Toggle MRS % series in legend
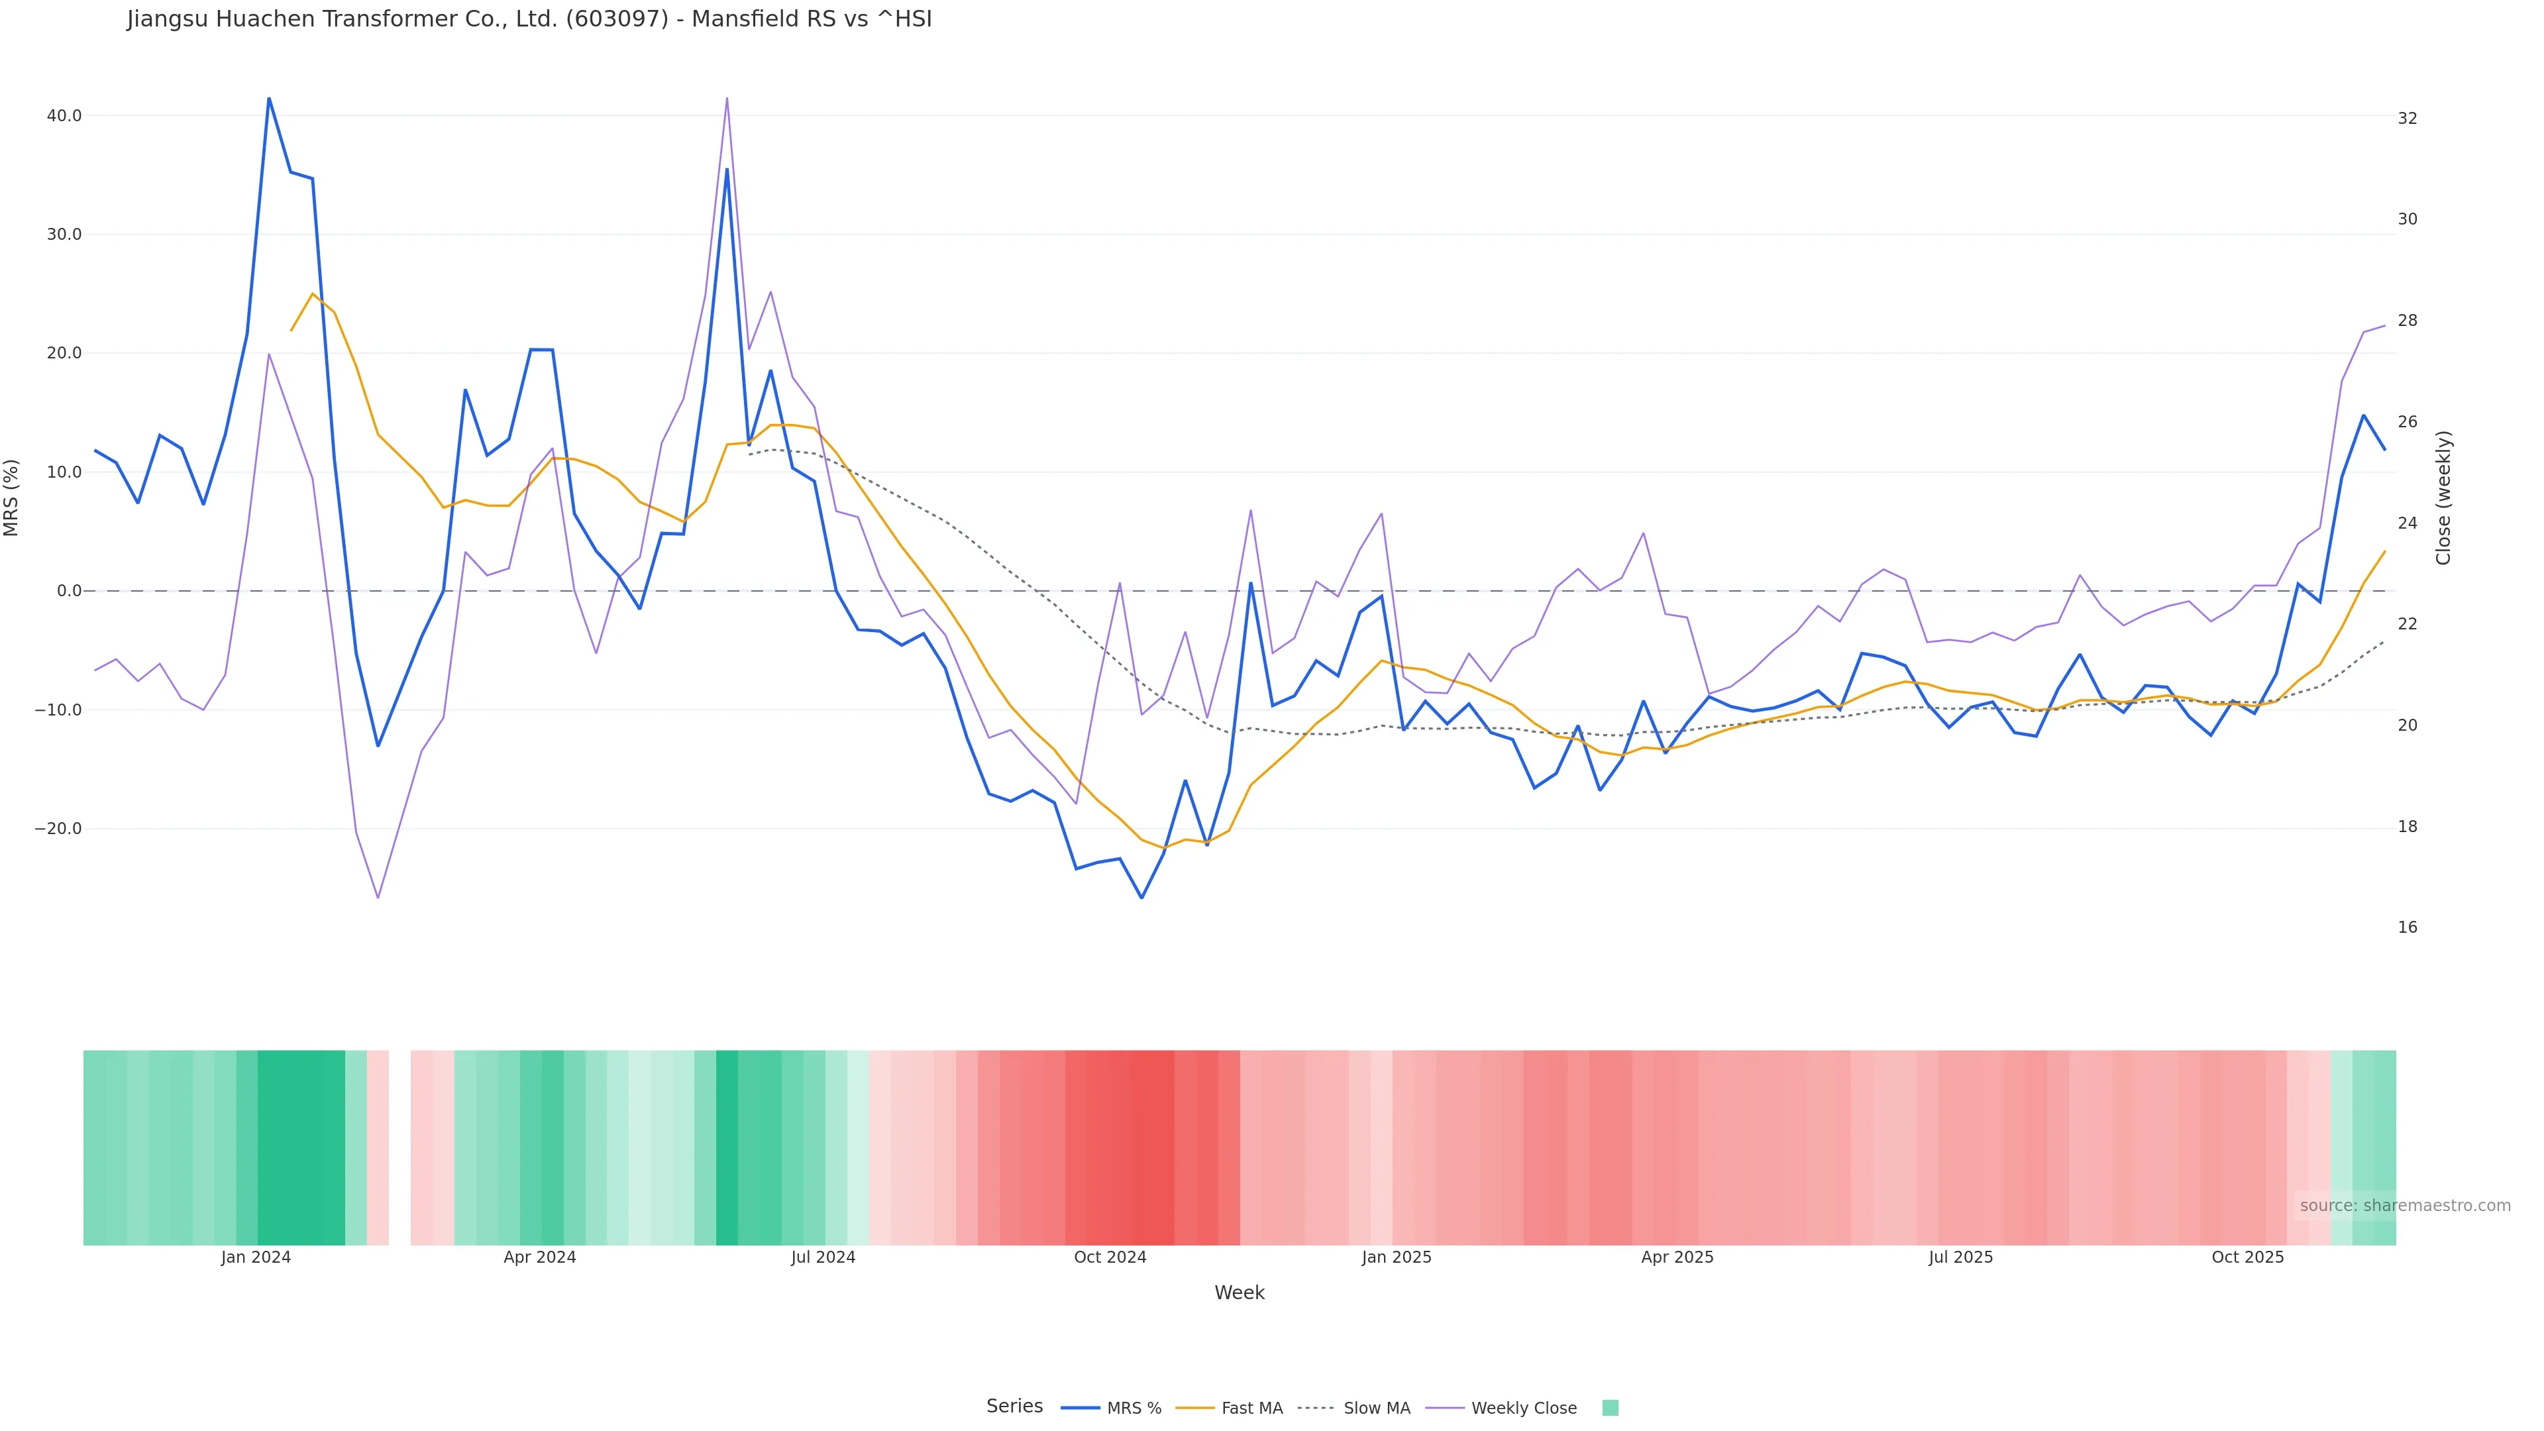Viewport: 2544px width, 1431px height. 1133,1408
